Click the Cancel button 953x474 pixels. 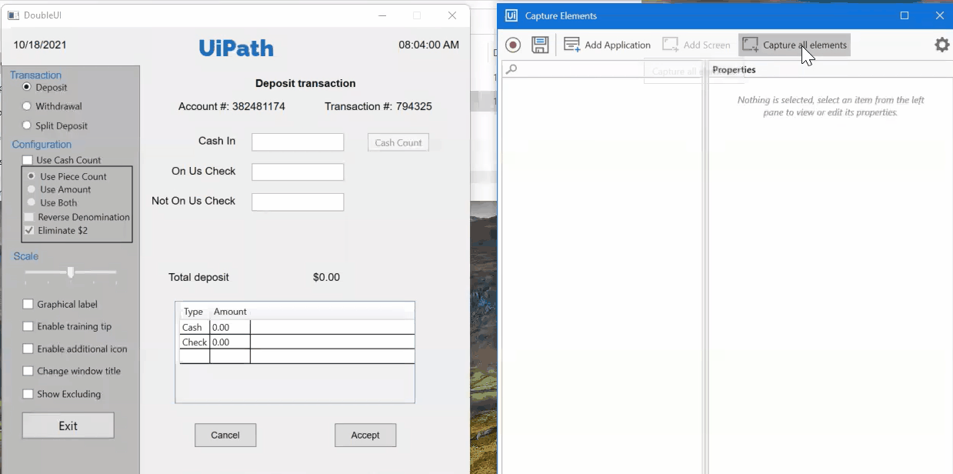(x=225, y=435)
